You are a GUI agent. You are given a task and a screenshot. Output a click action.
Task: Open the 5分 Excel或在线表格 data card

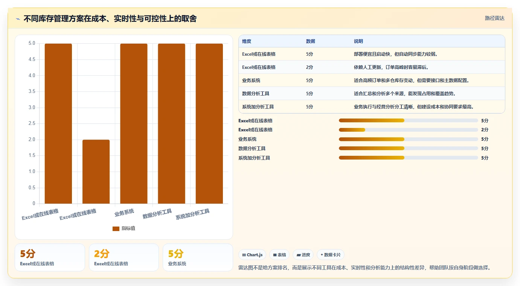tap(50, 257)
